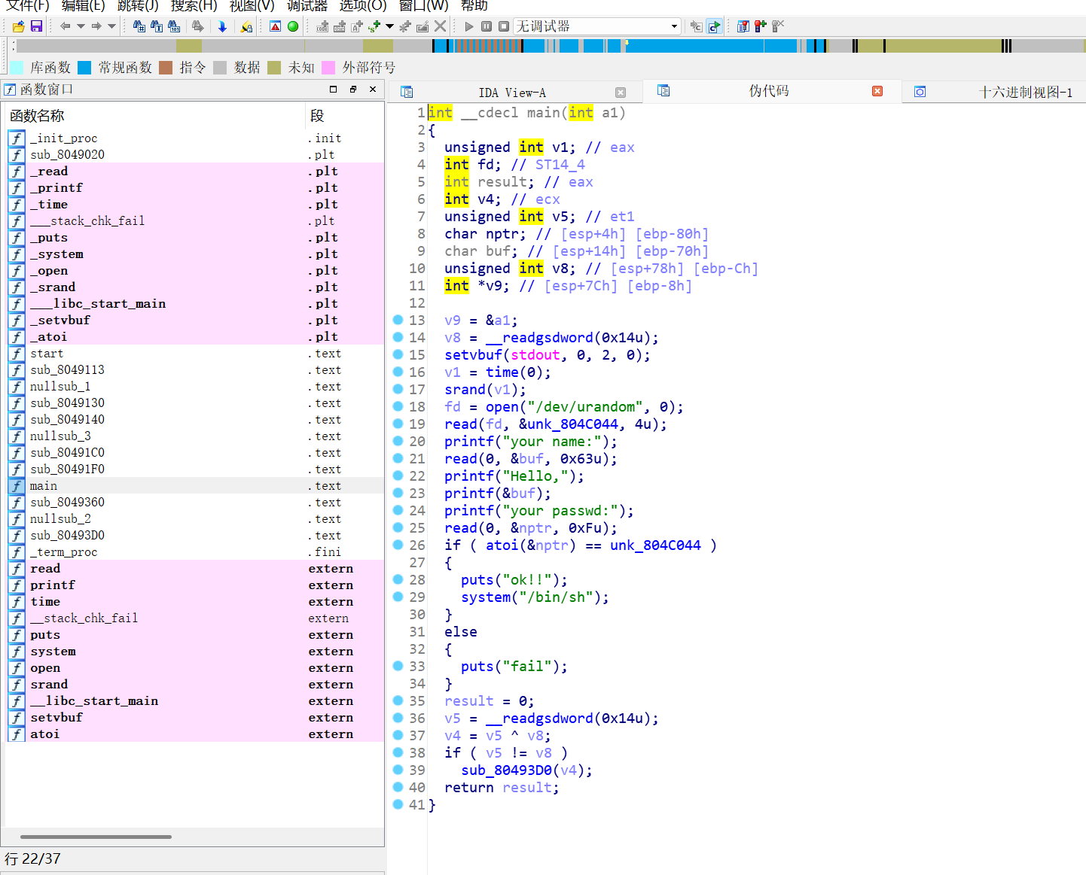This screenshot has width=1086, height=875.
Task: Click the save database floppy icon
Action: (x=36, y=26)
